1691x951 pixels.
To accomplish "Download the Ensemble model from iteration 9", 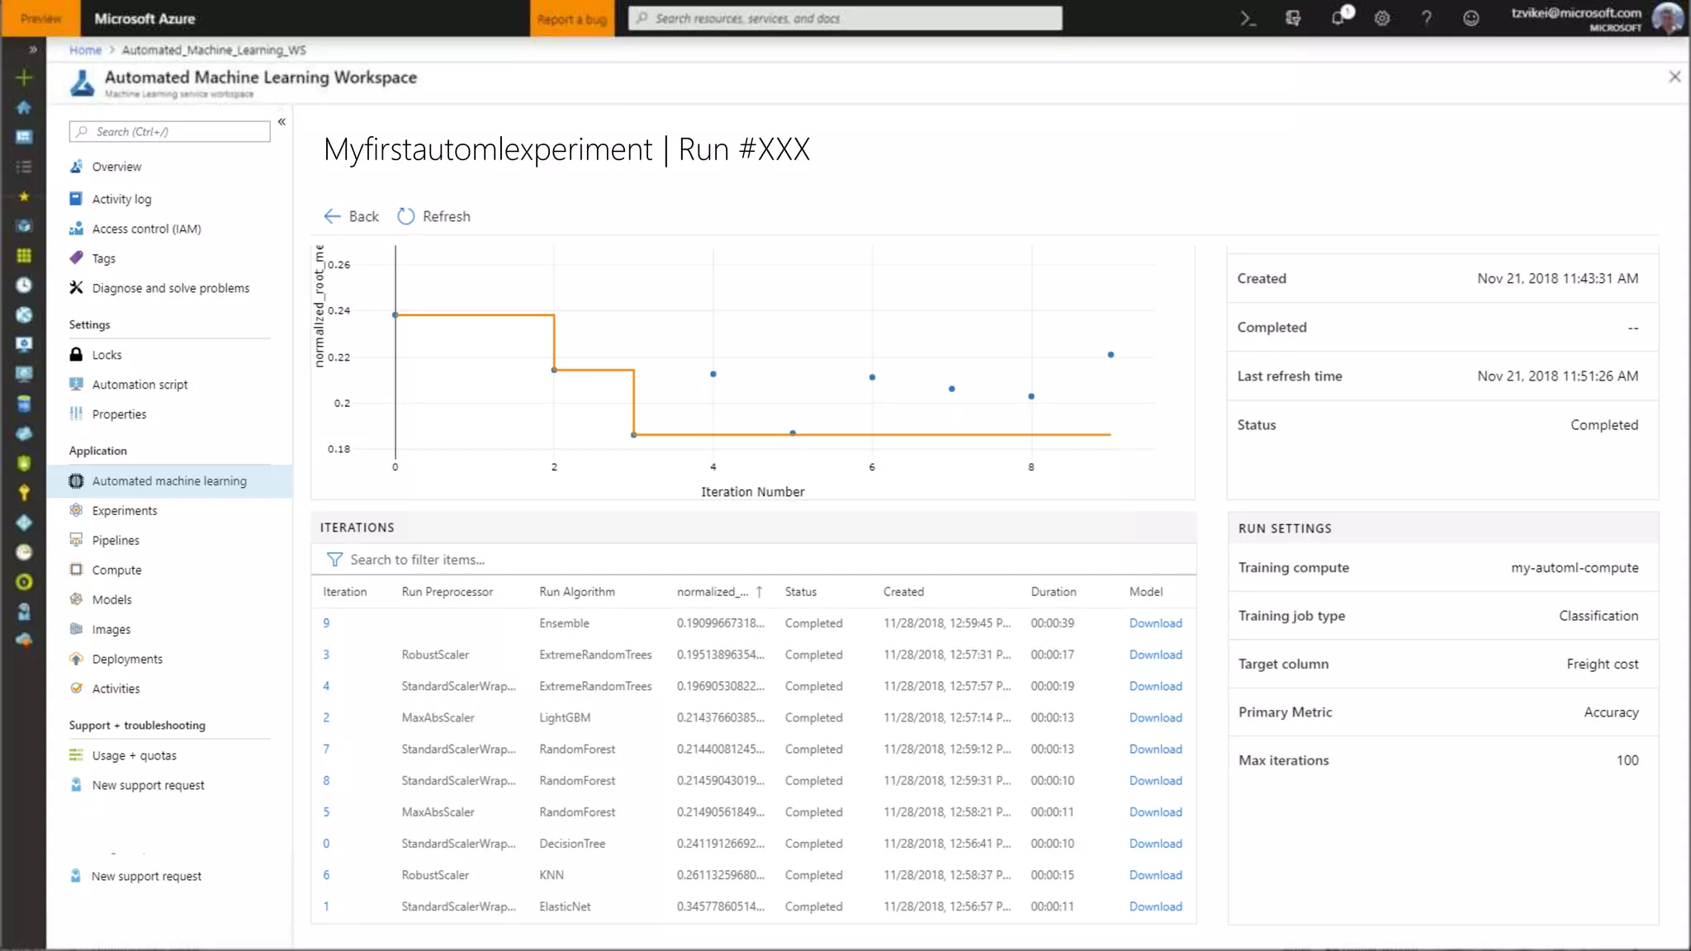I will click(x=1155, y=623).
